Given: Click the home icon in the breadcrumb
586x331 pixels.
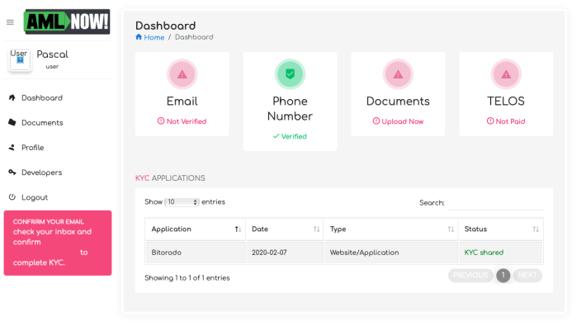Looking at the screenshot, I should tap(139, 37).
